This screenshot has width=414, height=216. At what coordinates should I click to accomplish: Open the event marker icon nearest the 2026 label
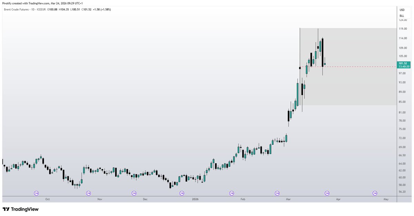(181, 193)
